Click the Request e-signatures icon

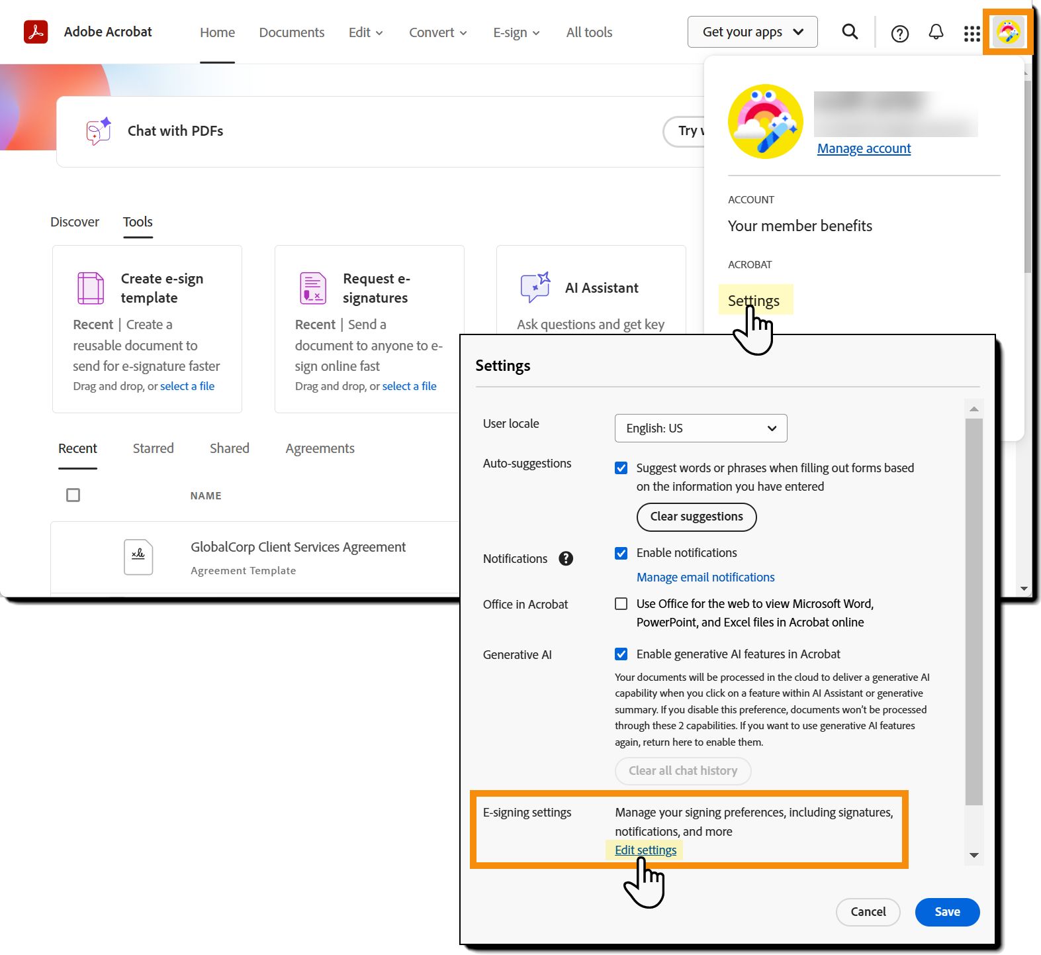click(313, 288)
